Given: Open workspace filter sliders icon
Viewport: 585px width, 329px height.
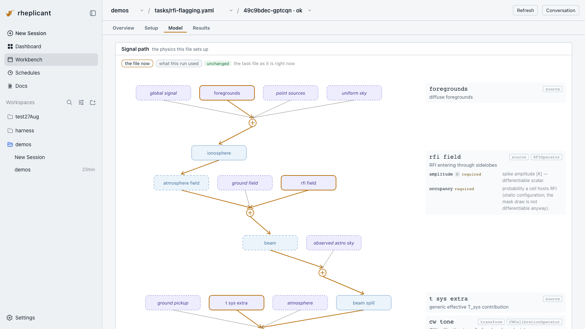Looking at the screenshot, I should coord(81,102).
